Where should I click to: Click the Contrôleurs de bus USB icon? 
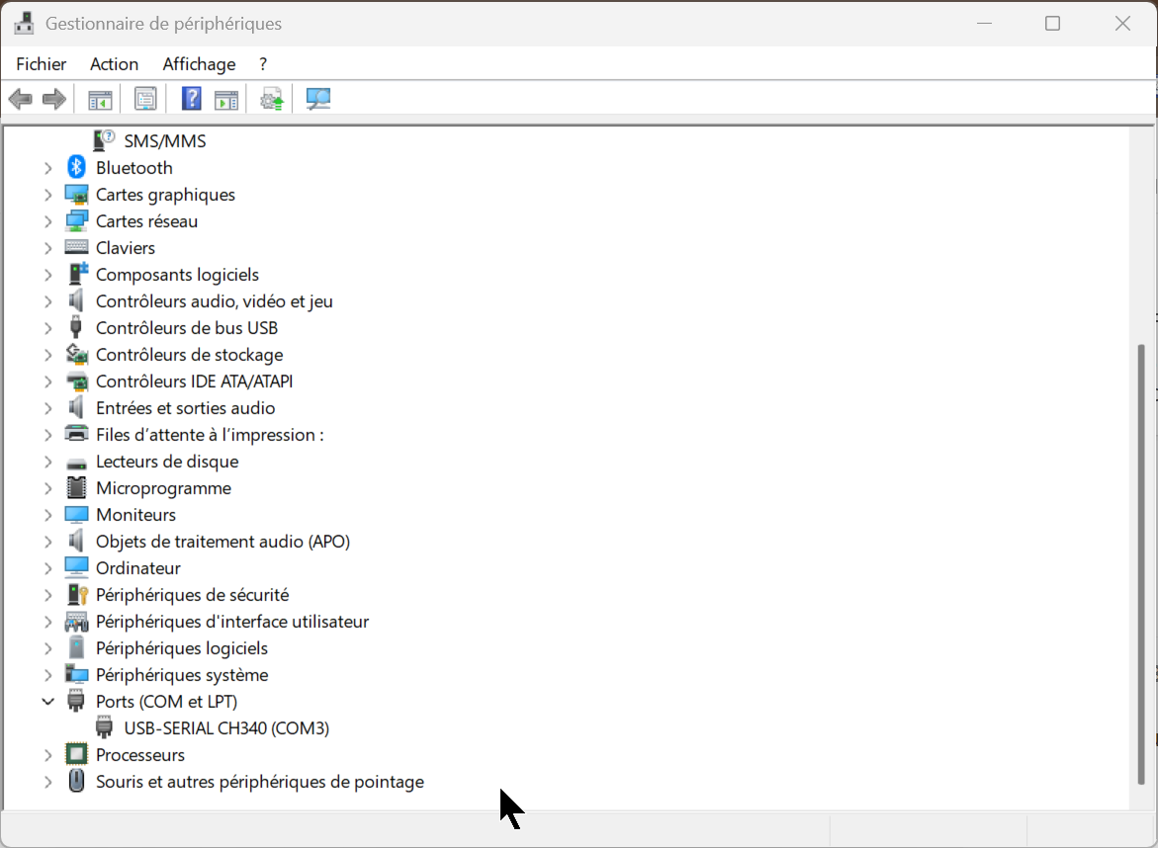point(75,327)
